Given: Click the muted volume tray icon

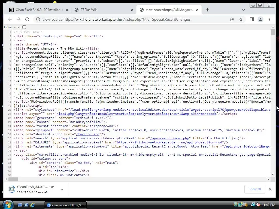Looking at the screenshot, I should coord(258,205).
